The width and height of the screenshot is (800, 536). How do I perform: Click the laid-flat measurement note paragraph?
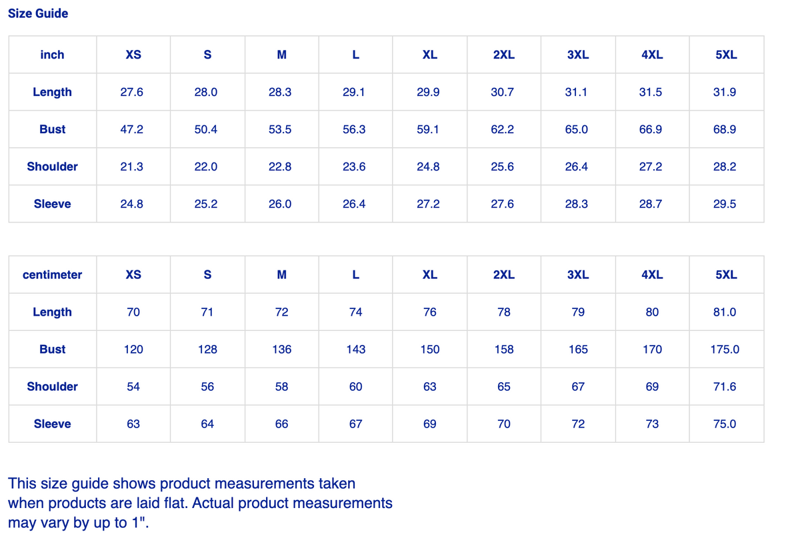[200, 503]
